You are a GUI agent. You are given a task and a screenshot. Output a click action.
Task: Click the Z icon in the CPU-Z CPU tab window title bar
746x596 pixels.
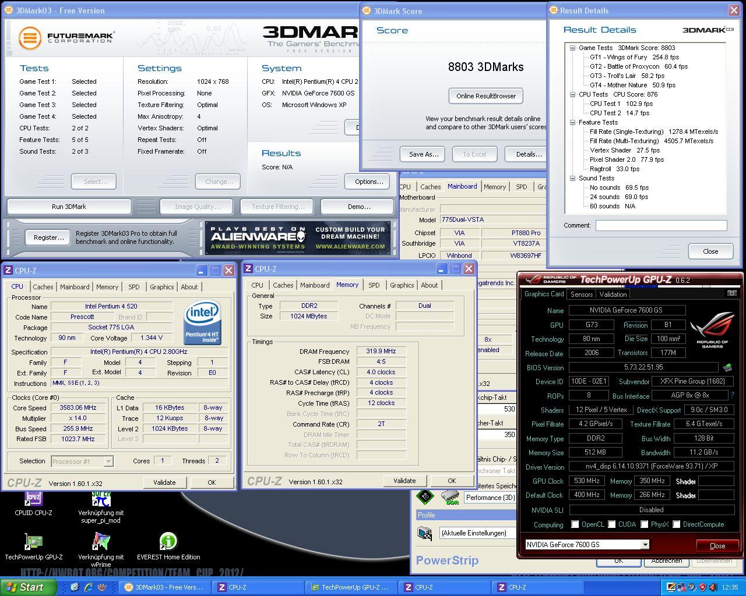(8, 270)
